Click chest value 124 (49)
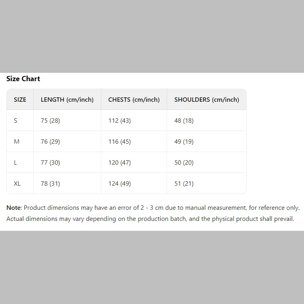304x304 pixels. (120, 184)
